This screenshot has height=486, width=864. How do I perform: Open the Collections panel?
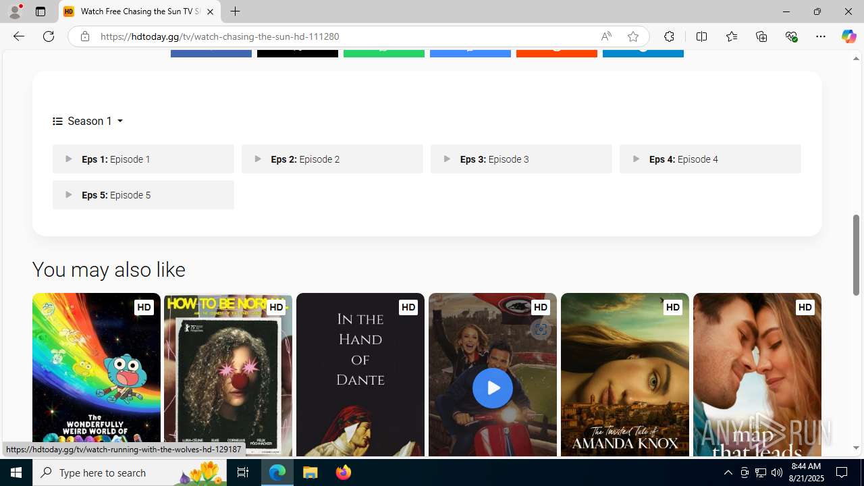761,36
